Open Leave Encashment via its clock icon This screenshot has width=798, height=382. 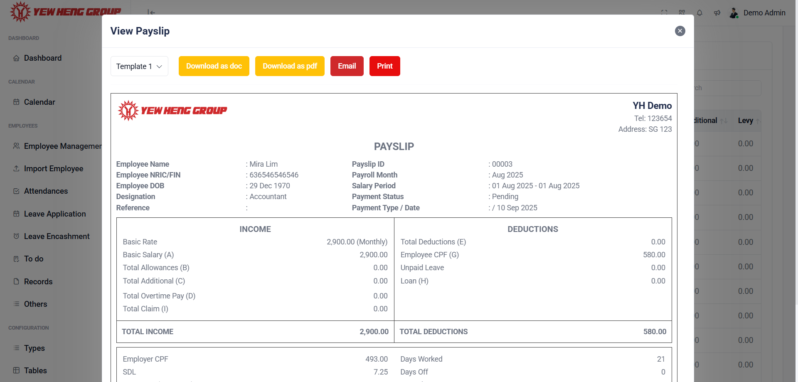tap(16, 236)
